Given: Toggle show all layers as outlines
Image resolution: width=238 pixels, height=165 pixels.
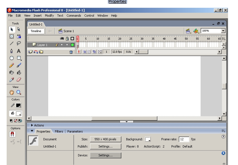Looking at the screenshot, I should click(72, 39).
